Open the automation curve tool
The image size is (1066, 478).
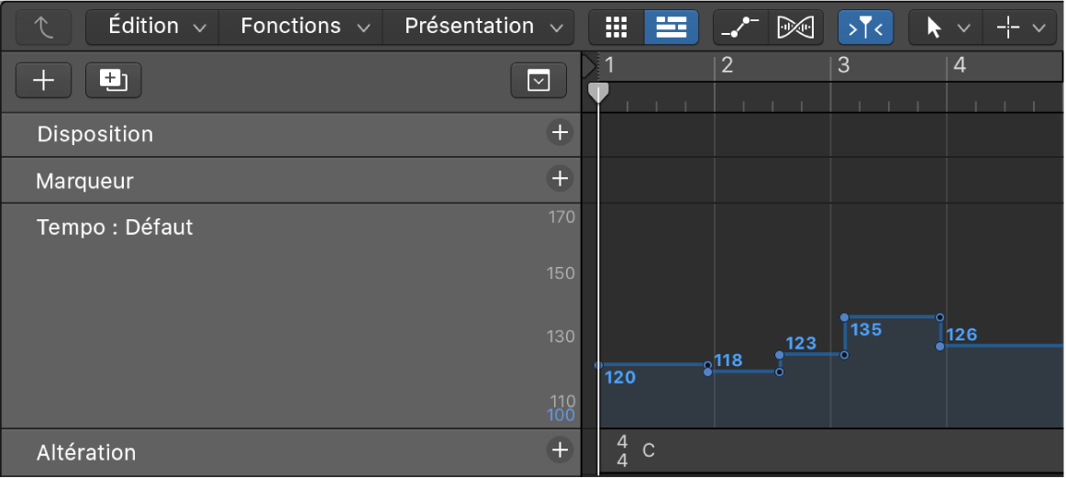click(738, 28)
